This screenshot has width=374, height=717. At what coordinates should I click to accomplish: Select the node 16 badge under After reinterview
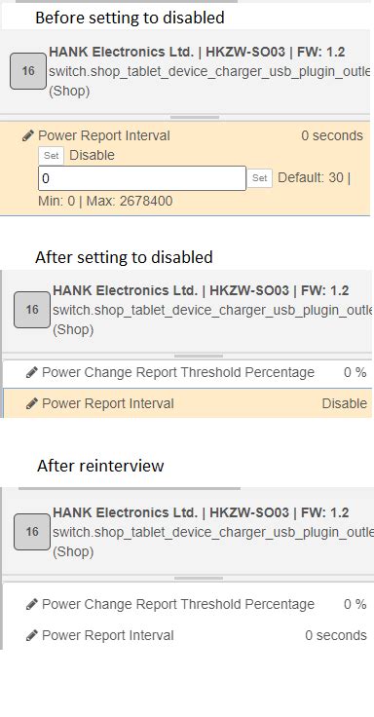(32, 531)
